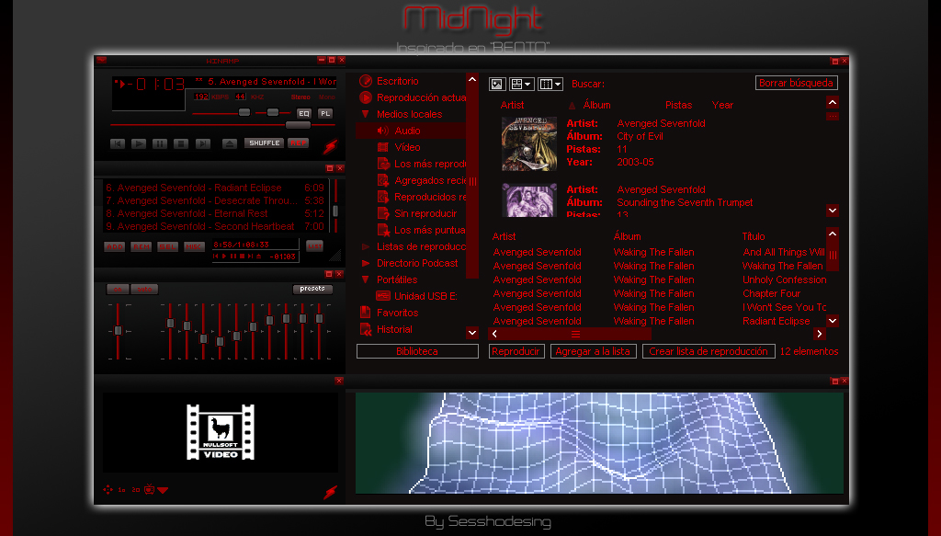Viewport: 941px width, 536px height.
Task: Toggle SHUFFLE mode
Action: click(264, 143)
